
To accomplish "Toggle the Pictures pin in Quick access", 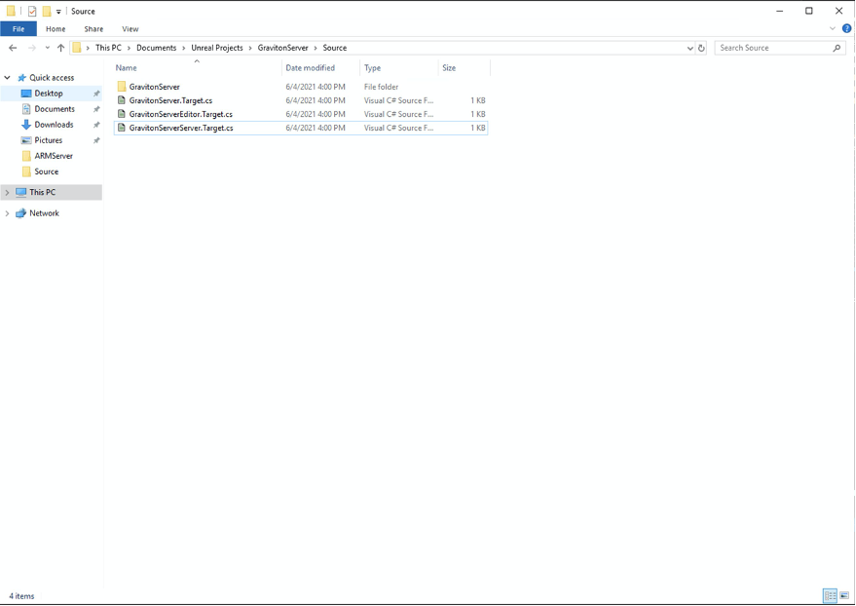I will click(95, 139).
